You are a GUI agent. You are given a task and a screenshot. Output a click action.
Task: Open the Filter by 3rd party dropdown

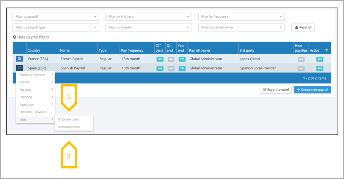pos(149,17)
